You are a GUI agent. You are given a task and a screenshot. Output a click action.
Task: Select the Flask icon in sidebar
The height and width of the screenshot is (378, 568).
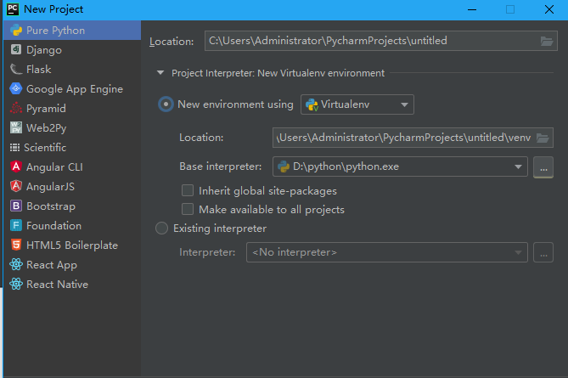tap(16, 70)
